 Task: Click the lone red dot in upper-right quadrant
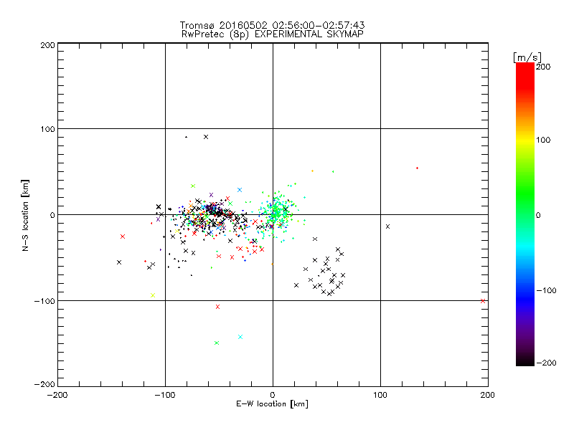(418, 168)
